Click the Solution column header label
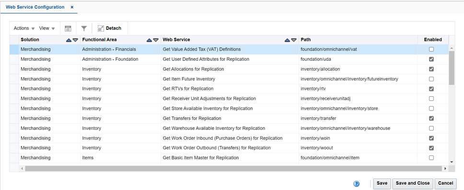 pyautogui.click(x=30, y=40)
